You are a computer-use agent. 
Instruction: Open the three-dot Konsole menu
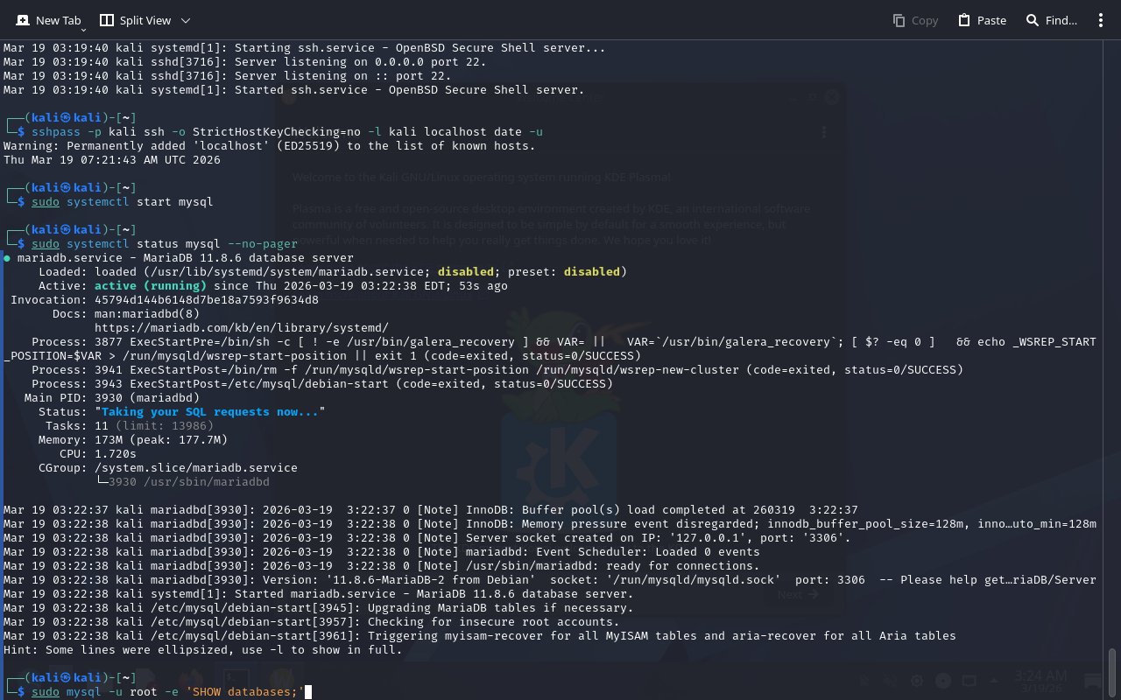pyautogui.click(x=1101, y=20)
